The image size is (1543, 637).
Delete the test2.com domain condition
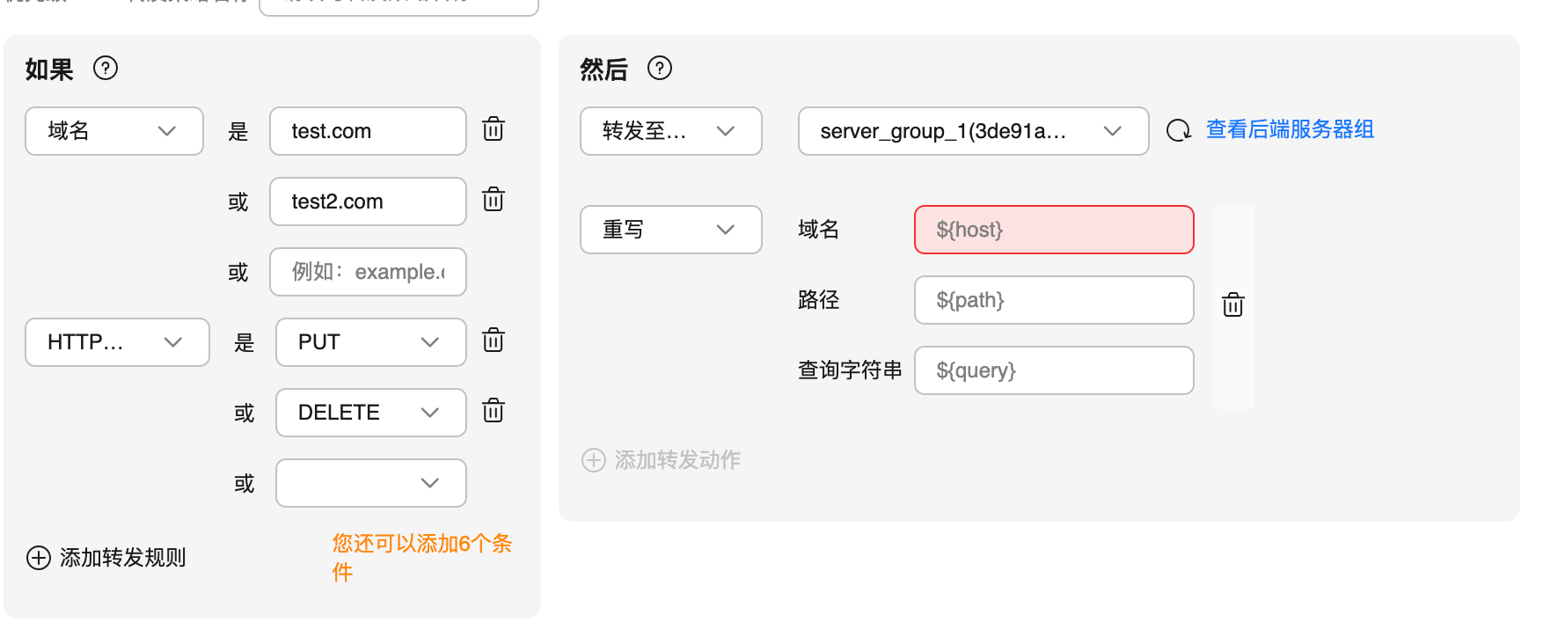pos(493,200)
